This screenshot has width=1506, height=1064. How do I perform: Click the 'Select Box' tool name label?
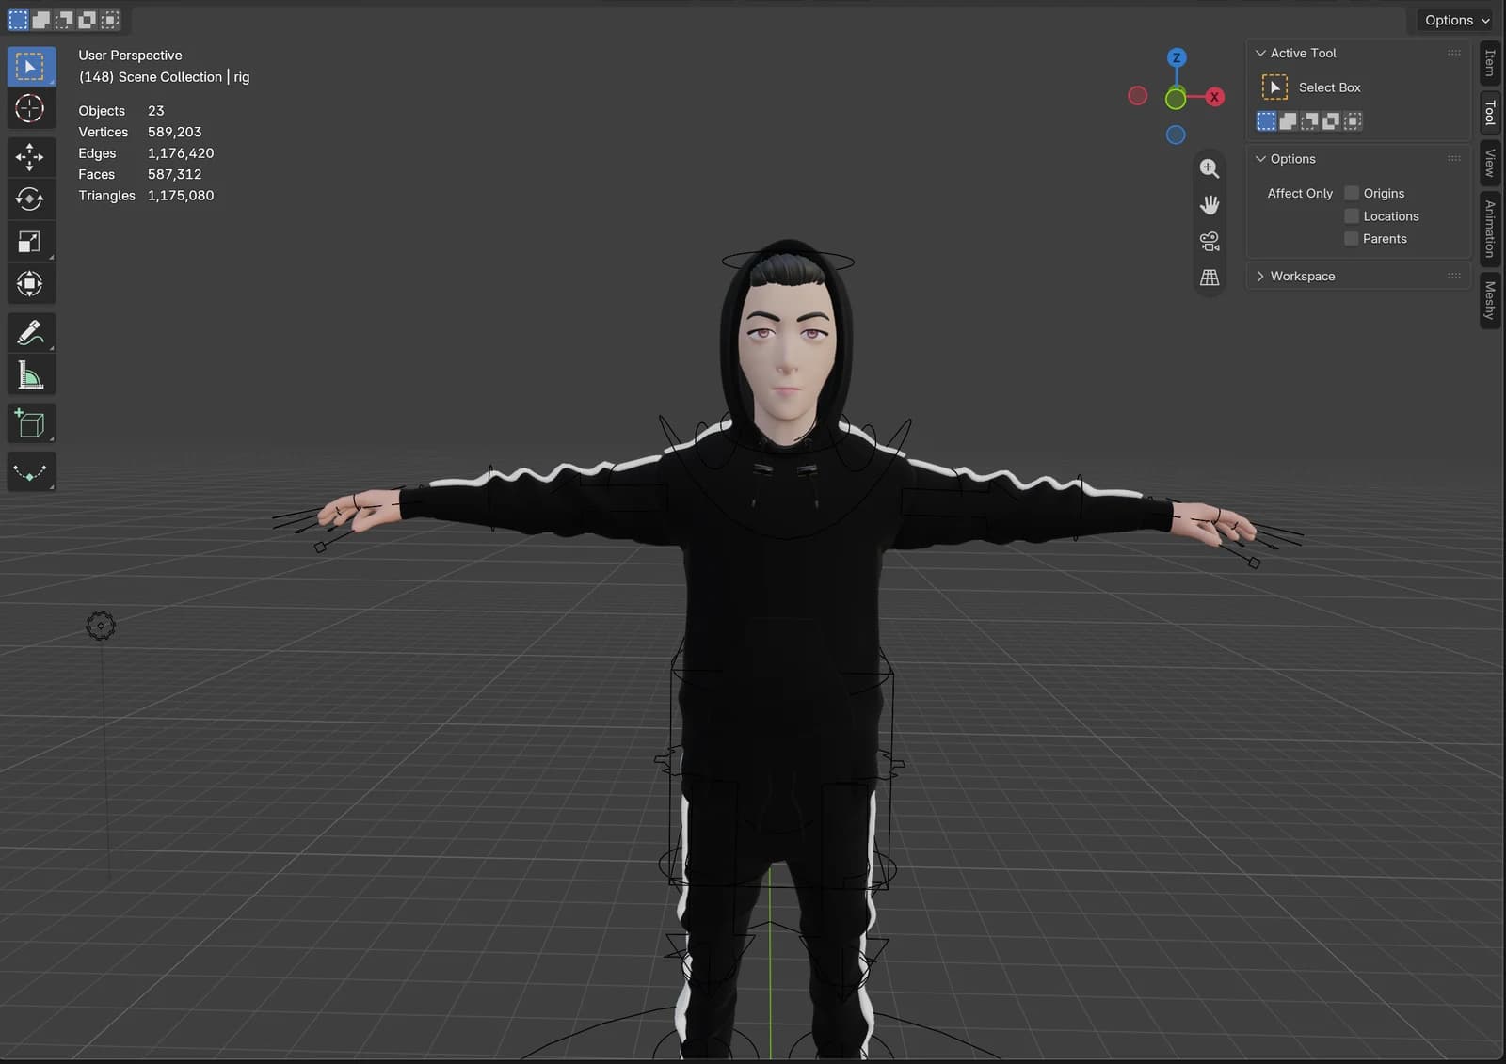[1329, 87]
